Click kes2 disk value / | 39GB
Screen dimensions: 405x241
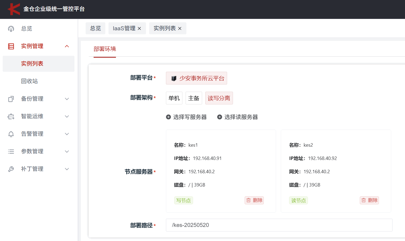(x=312, y=185)
